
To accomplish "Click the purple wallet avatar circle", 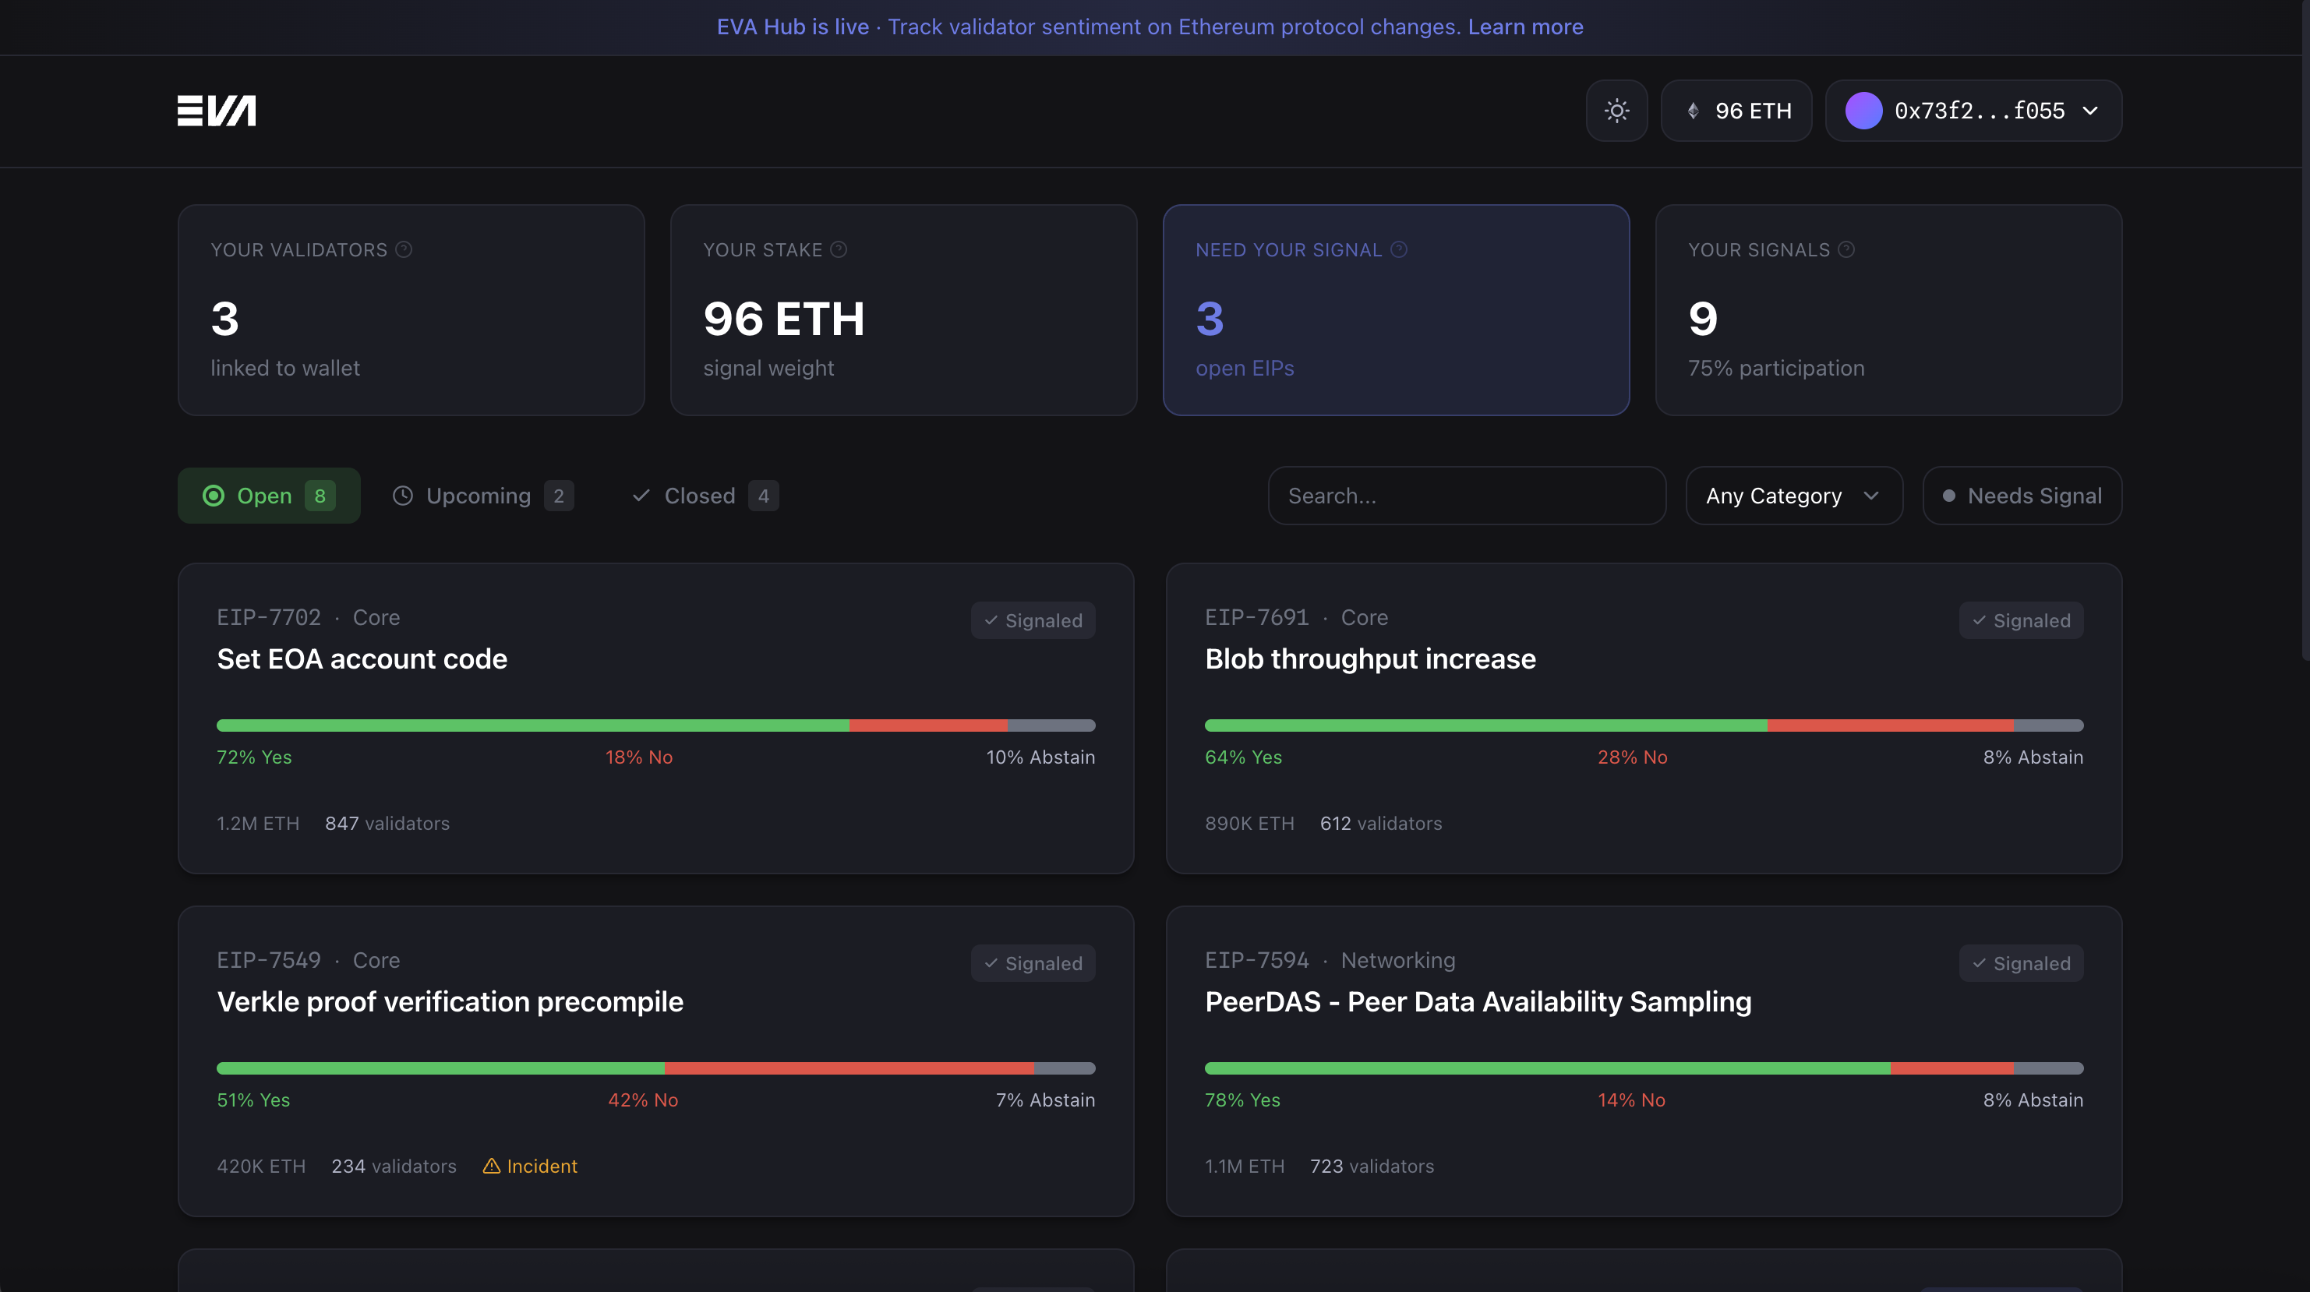I will point(1864,111).
